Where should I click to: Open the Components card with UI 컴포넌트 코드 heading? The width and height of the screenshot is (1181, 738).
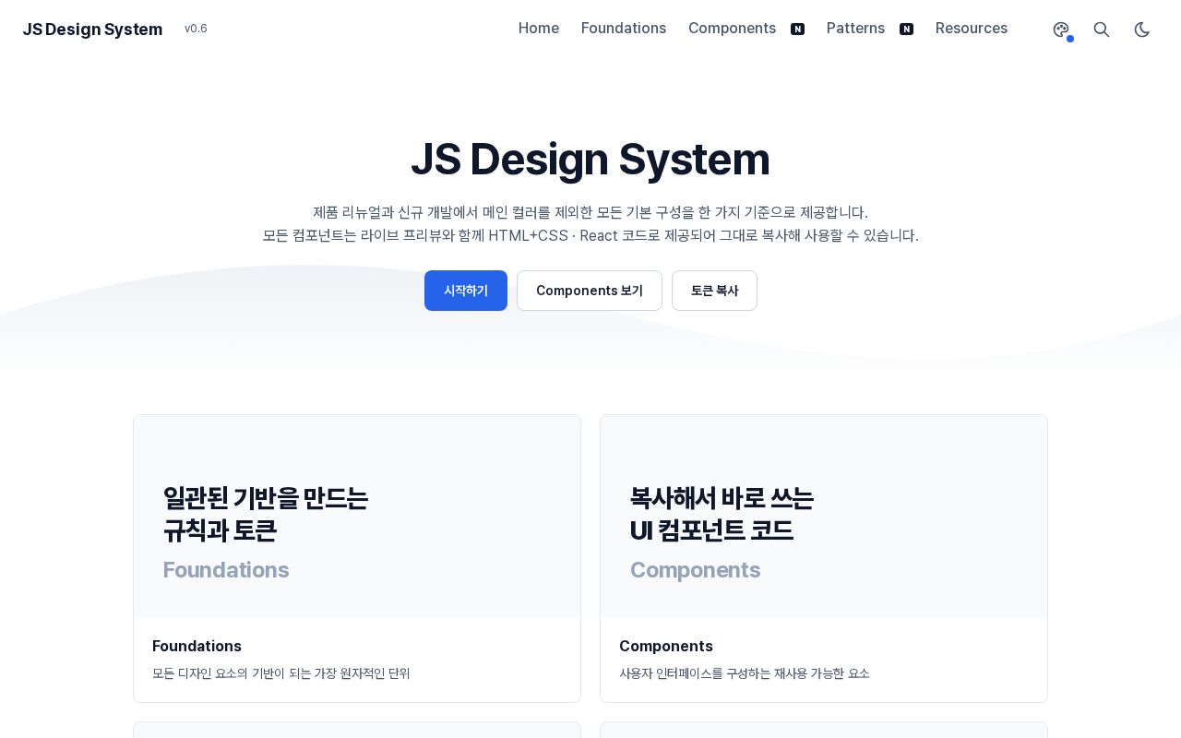pyautogui.click(x=824, y=558)
